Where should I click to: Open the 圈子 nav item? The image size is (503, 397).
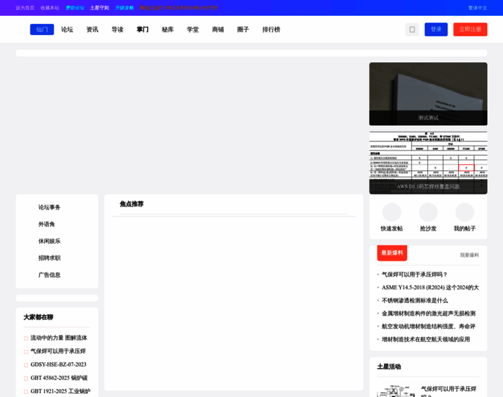pos(243,30)
